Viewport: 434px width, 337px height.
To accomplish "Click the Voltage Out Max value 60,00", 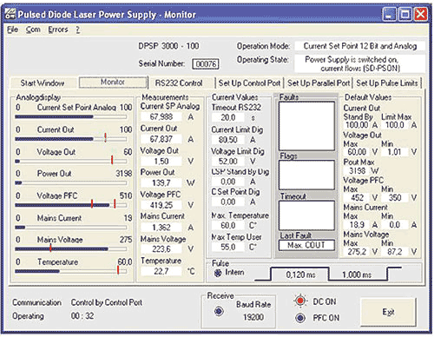I will [357, 152].
